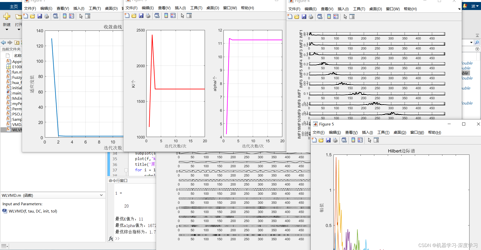Toggle Edit Plot arrow in the K/alpha figure toolbar
Screen dimensions: 481x250
[182, 15]
